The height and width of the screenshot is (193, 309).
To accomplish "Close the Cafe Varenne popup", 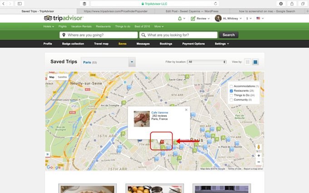I will [x=186, y=110].
